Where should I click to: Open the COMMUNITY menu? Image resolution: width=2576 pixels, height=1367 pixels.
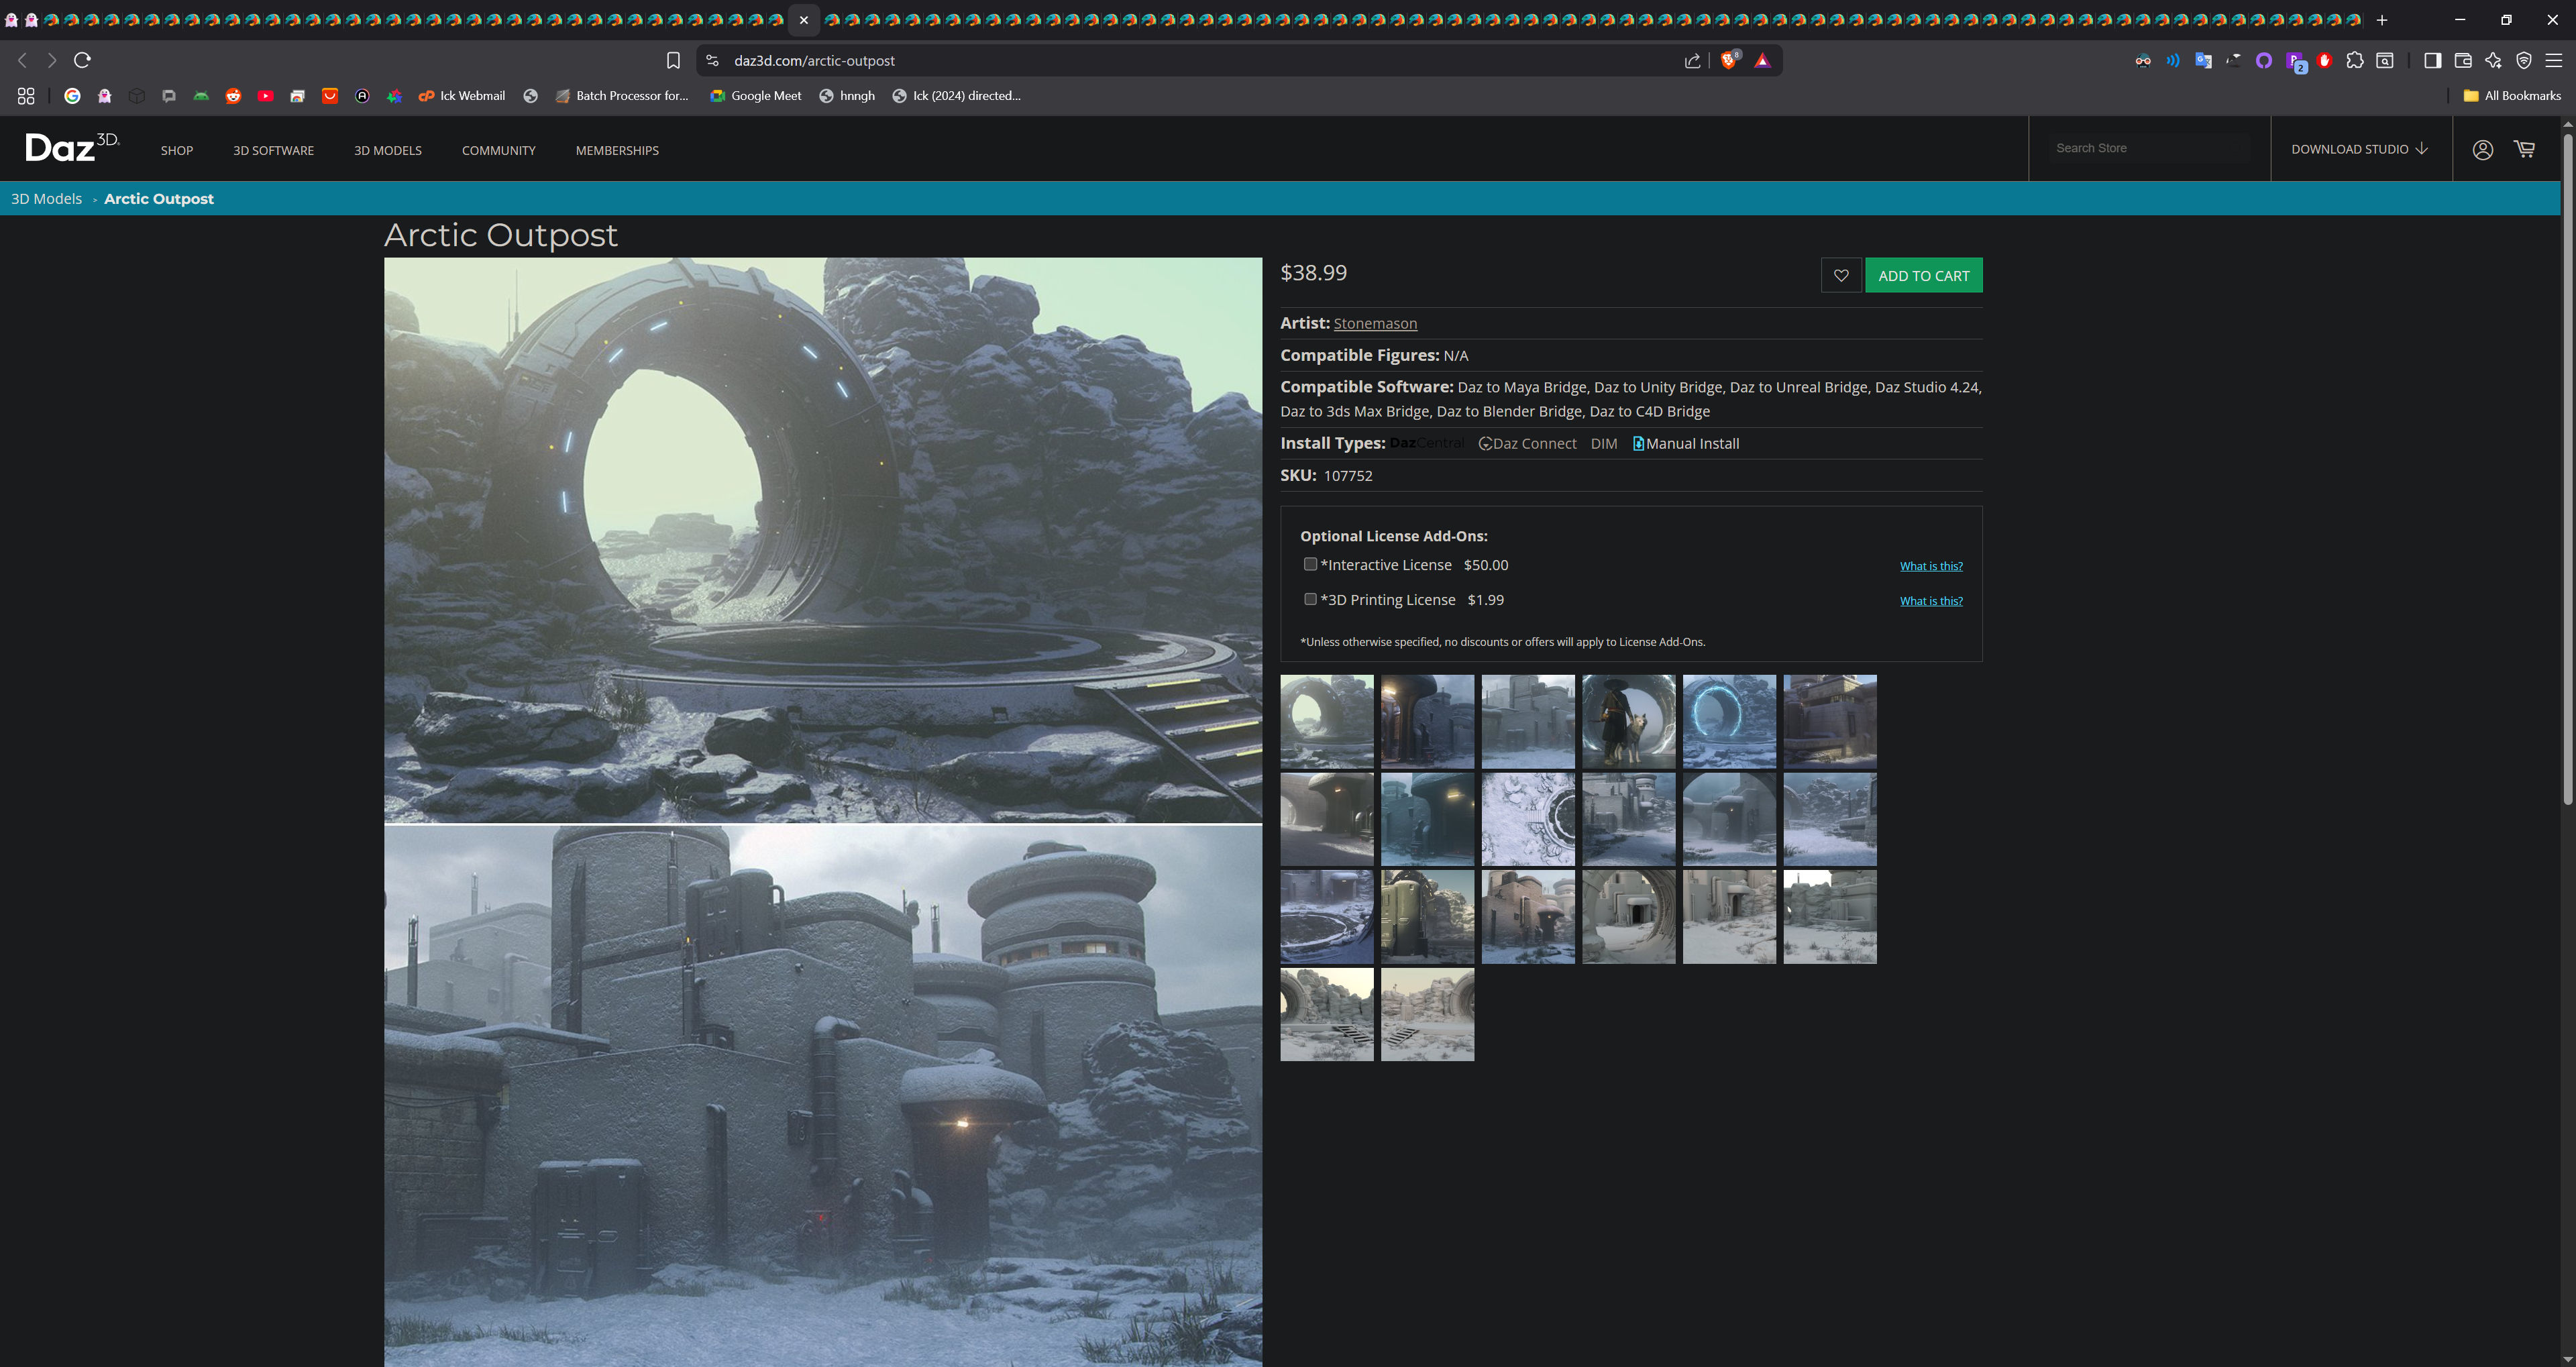tap(498, 150)
